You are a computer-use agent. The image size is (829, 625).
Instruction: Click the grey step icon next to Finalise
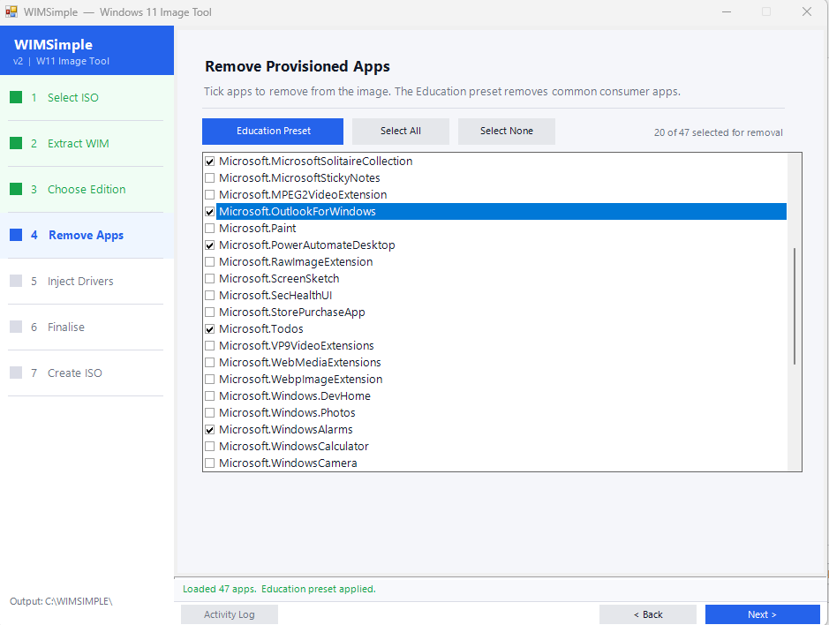click(16, 328)
